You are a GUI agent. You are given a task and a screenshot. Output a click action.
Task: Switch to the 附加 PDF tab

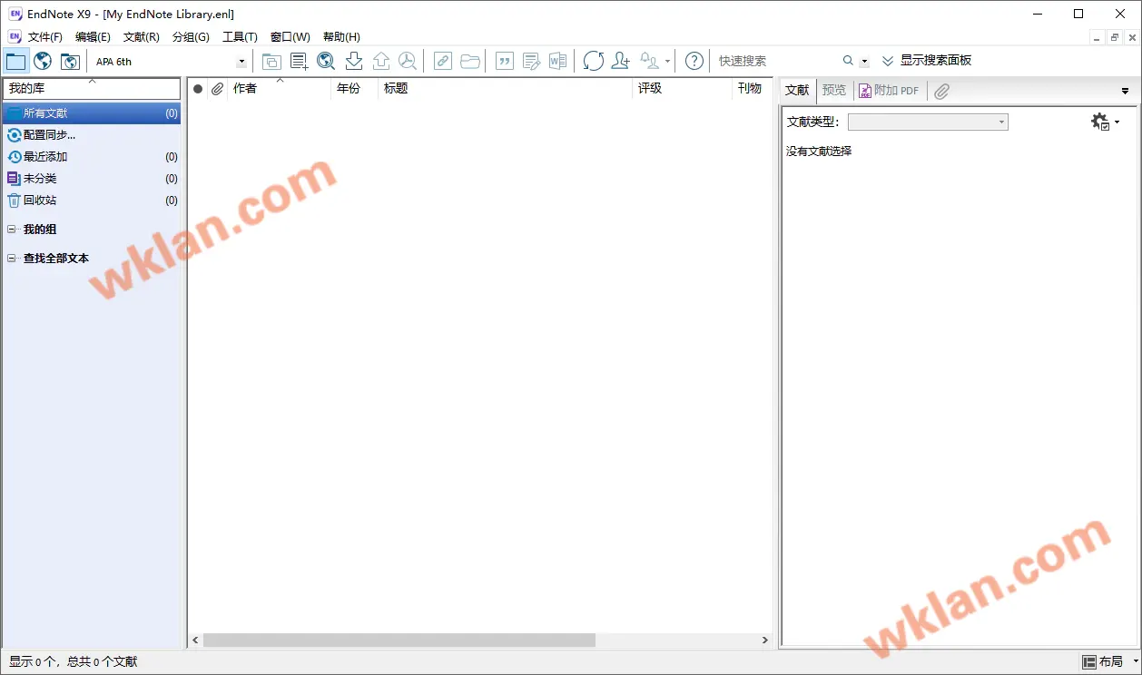pyautogui.click(x=889, y=91)
